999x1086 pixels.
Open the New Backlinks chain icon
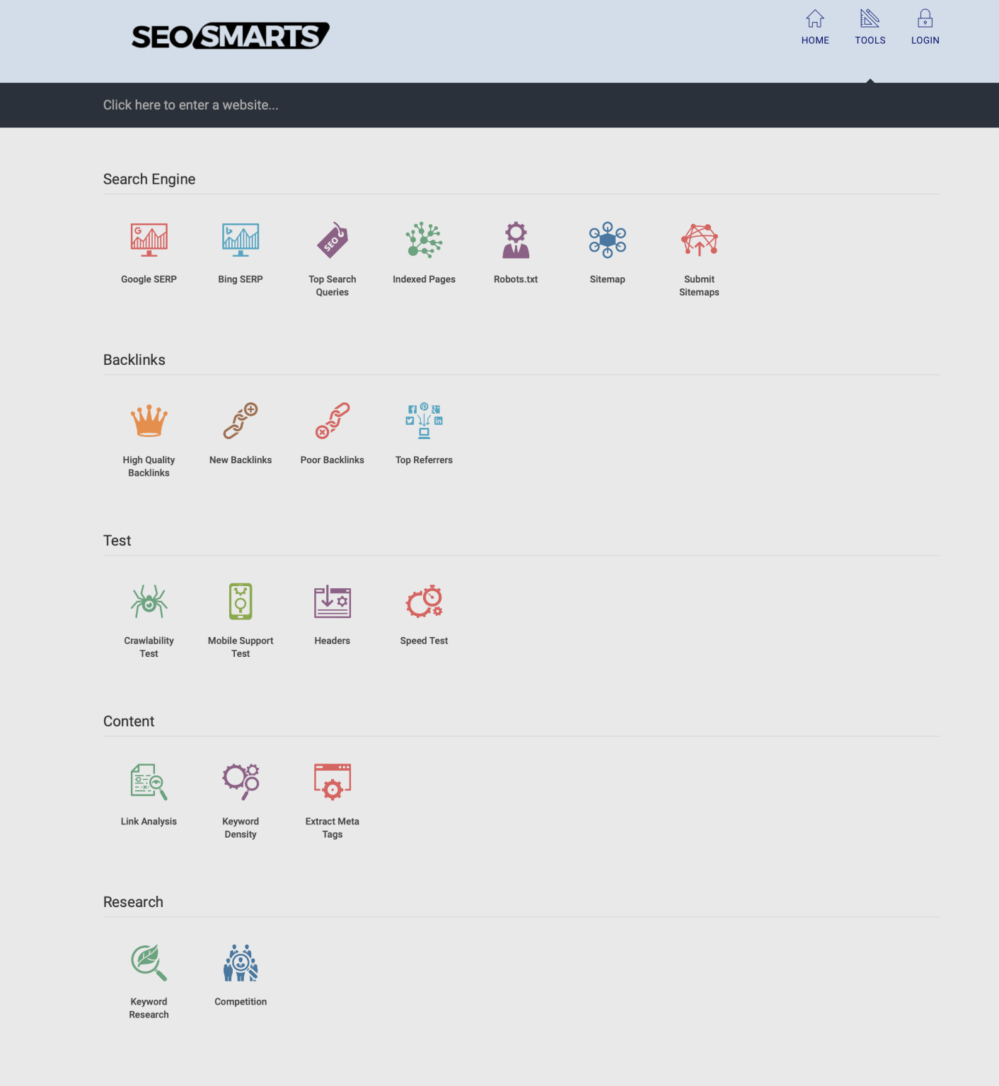pos(241,421)
